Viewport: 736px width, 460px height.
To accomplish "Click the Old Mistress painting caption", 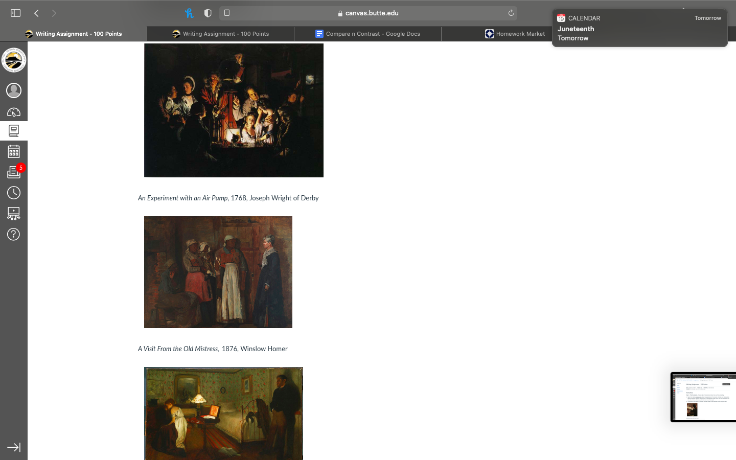I will (213, 349).
